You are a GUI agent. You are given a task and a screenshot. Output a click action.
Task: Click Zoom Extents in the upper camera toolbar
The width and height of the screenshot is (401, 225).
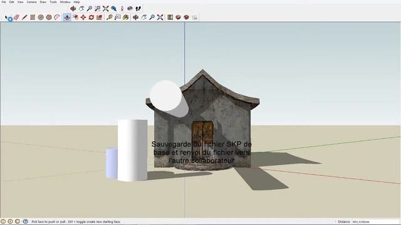click(x=106, y=9)
